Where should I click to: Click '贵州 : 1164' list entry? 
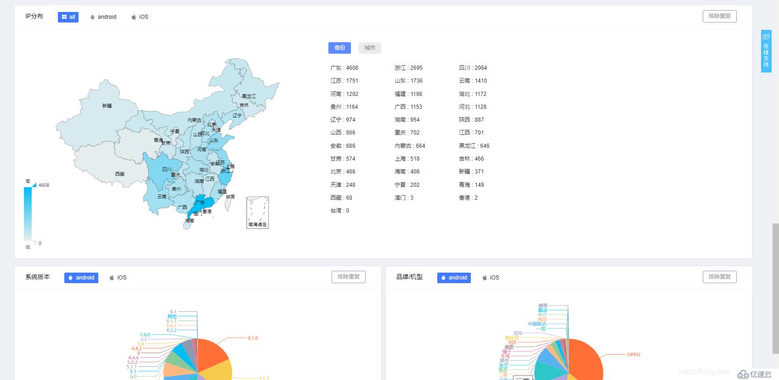pyautogui.click(x=344, y=107)
